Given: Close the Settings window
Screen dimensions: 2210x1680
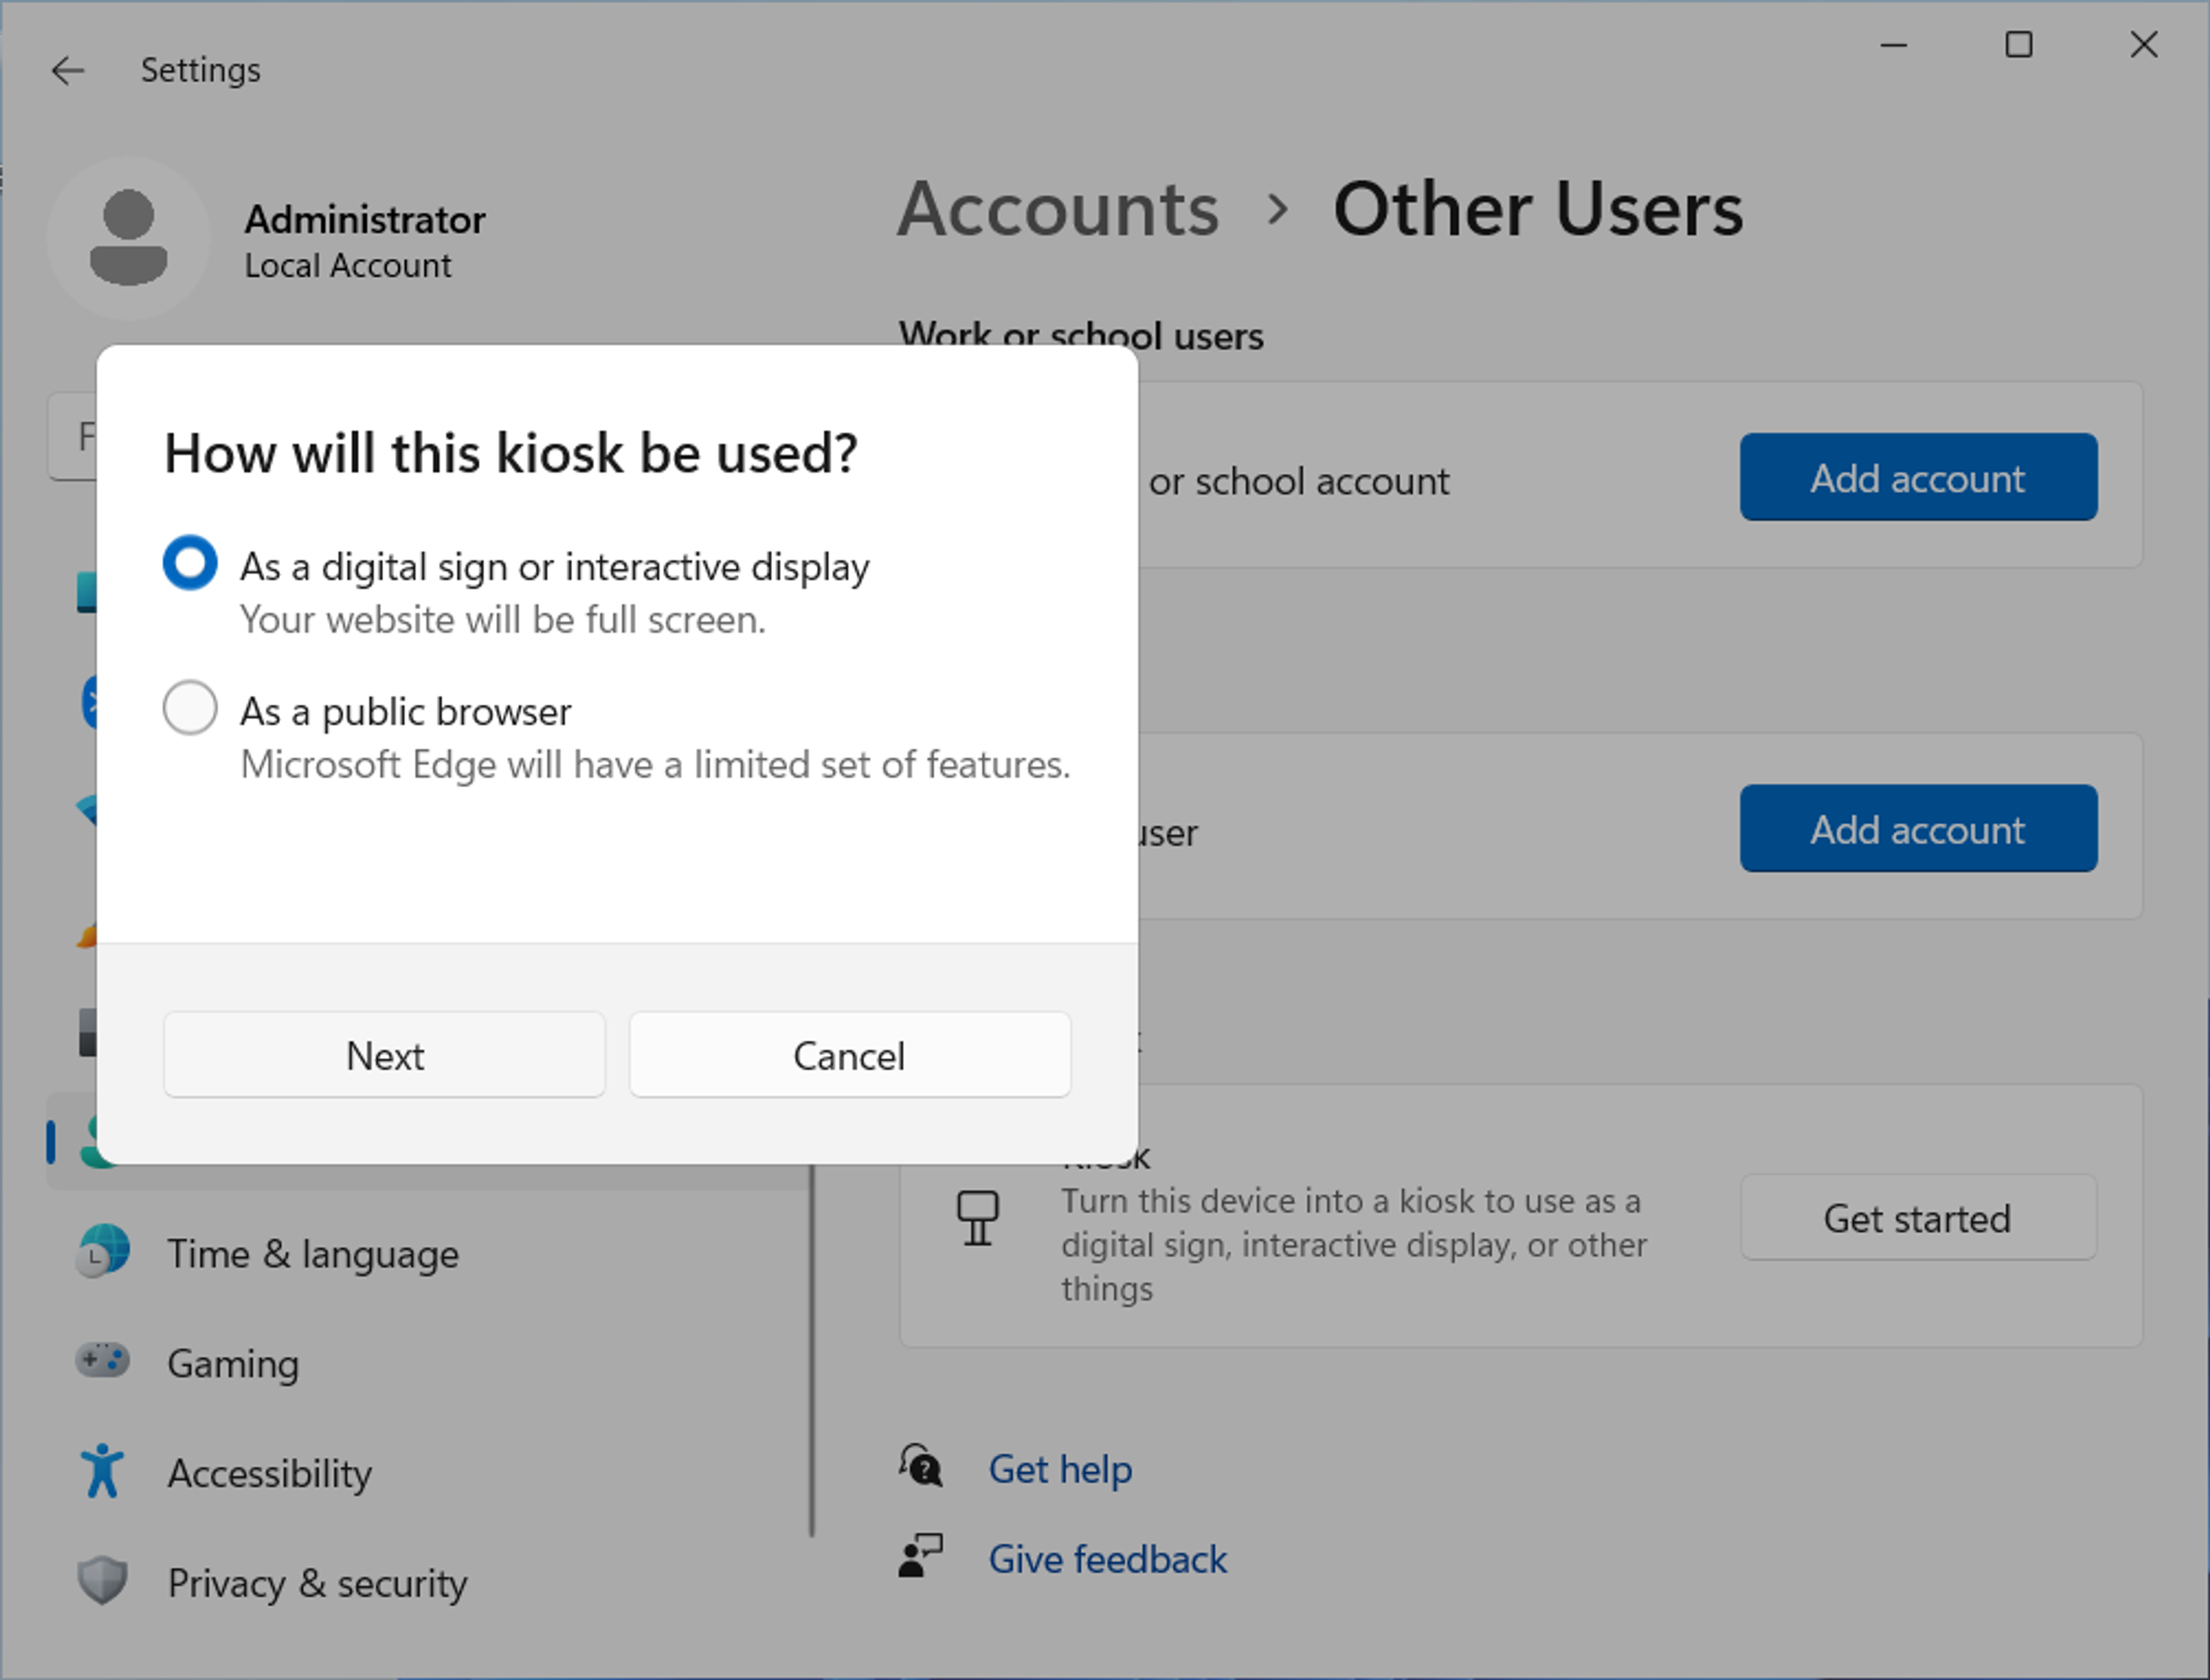Looking at the screenshot, I should tap(2144, 45).
